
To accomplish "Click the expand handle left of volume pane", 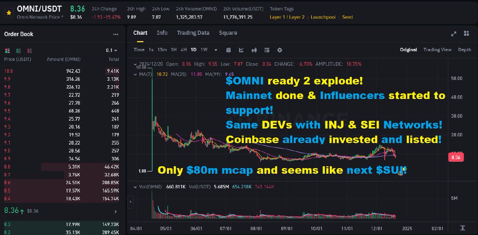I will [130, 202].
